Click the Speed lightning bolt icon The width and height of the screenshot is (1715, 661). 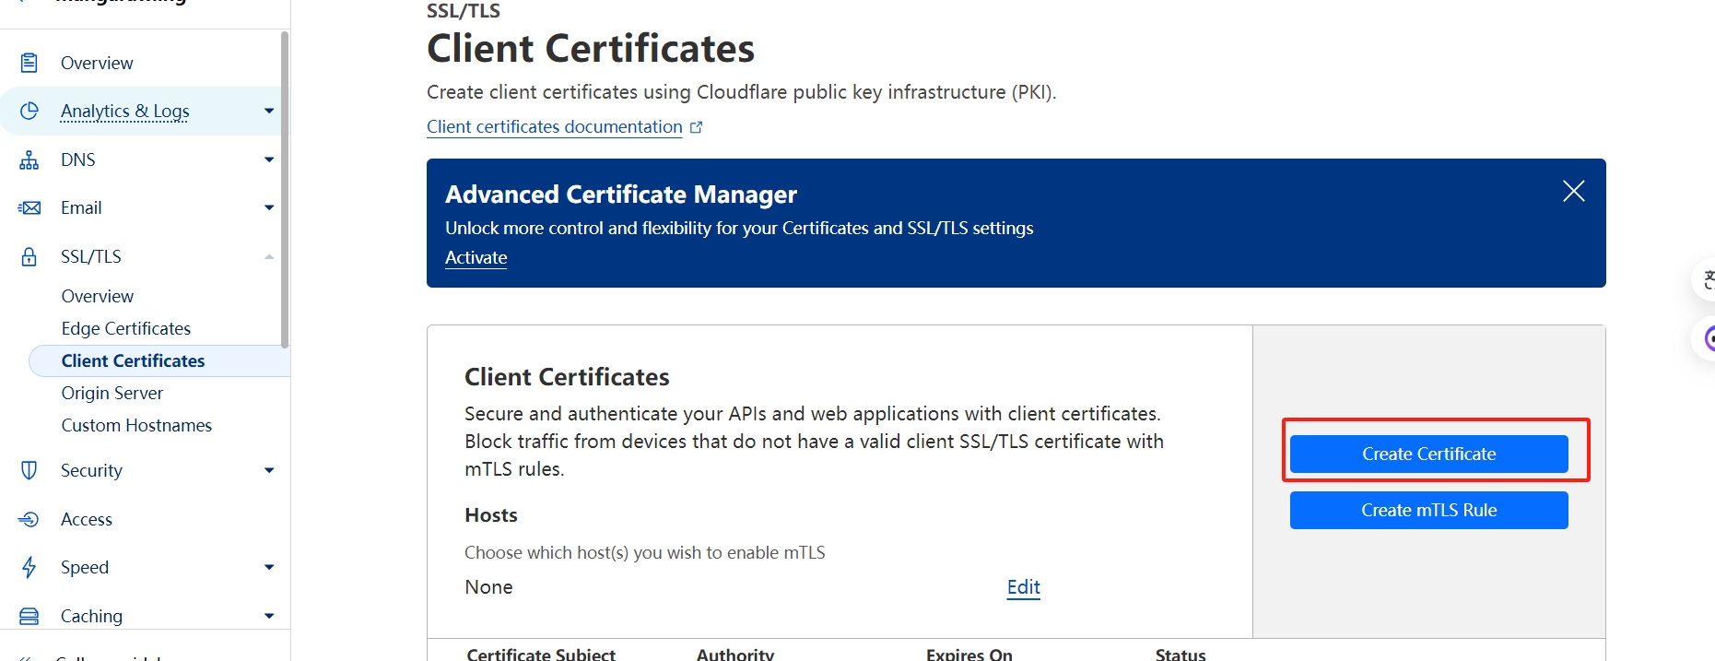[29, 567]
